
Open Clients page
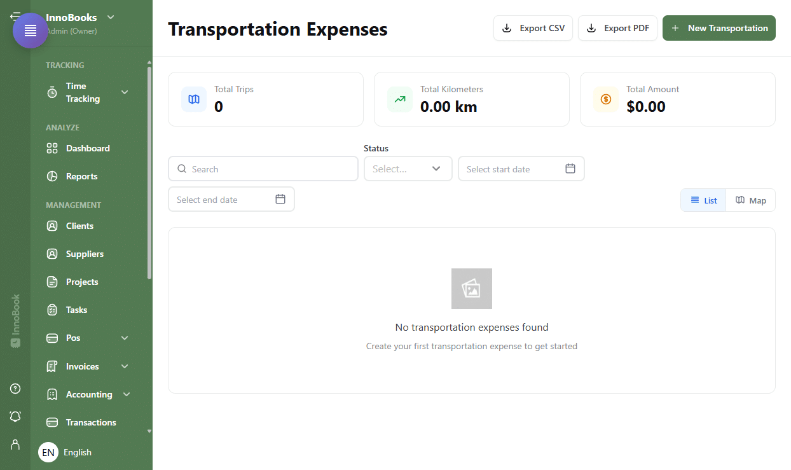click(x=79, y=226)
